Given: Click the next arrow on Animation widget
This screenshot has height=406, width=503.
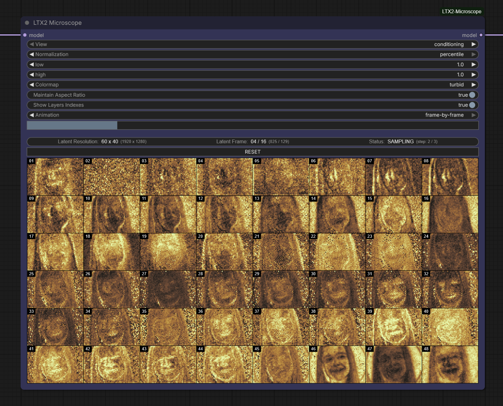Looking at the screenshot, I should coord(474,115).
